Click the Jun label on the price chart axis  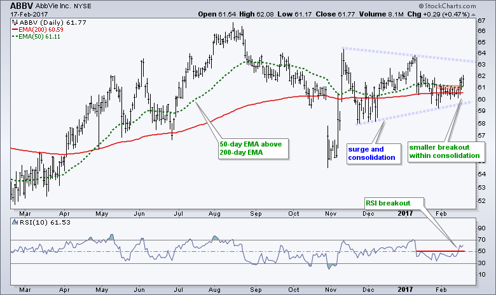point(139,214)
